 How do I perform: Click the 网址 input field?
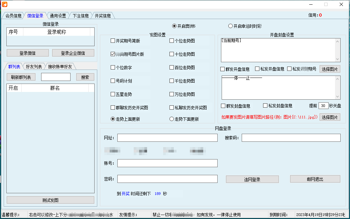tap(167, 138)
